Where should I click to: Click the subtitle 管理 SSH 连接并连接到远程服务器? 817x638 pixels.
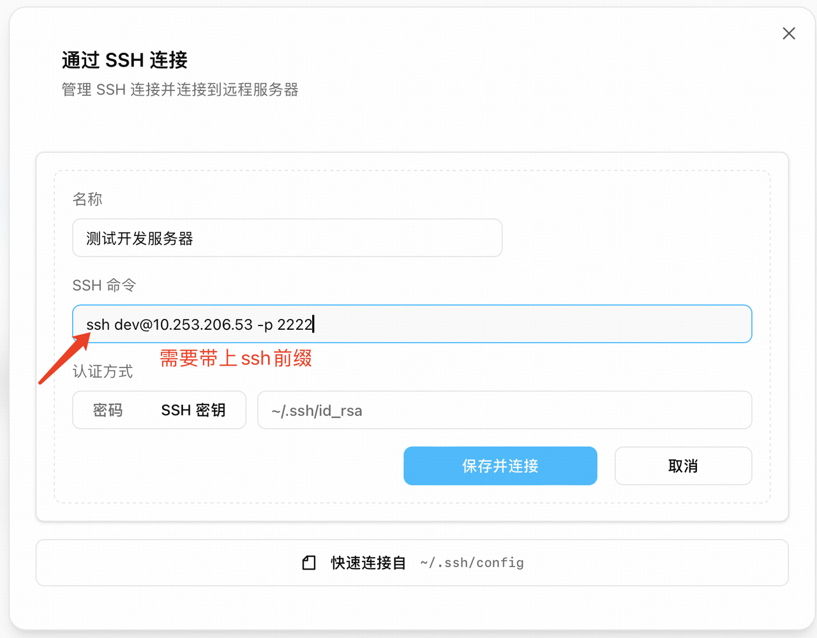pyautogui.click(x=180, y=89)
